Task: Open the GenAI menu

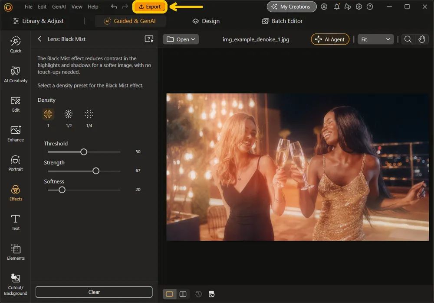Action: pyautogui.click(x=59, y=6)
